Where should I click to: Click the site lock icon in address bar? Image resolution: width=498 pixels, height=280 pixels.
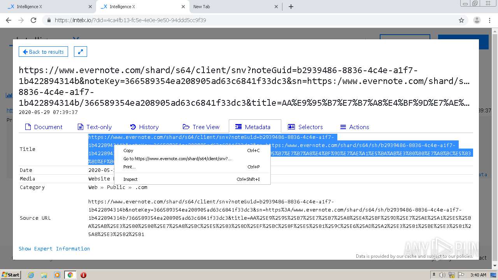click(49, 20)
